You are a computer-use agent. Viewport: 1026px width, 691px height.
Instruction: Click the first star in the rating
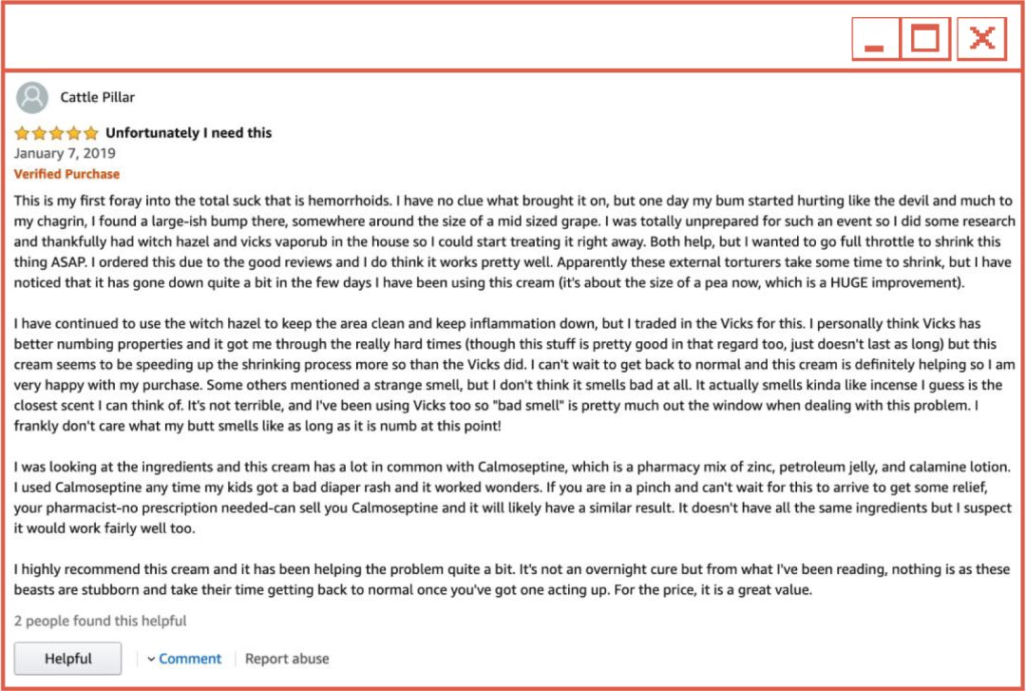point(22,133)
